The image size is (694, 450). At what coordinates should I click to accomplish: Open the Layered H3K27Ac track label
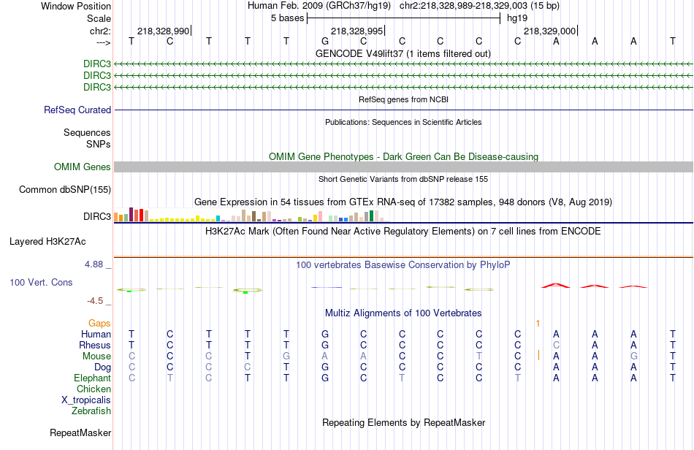point(47,242)
